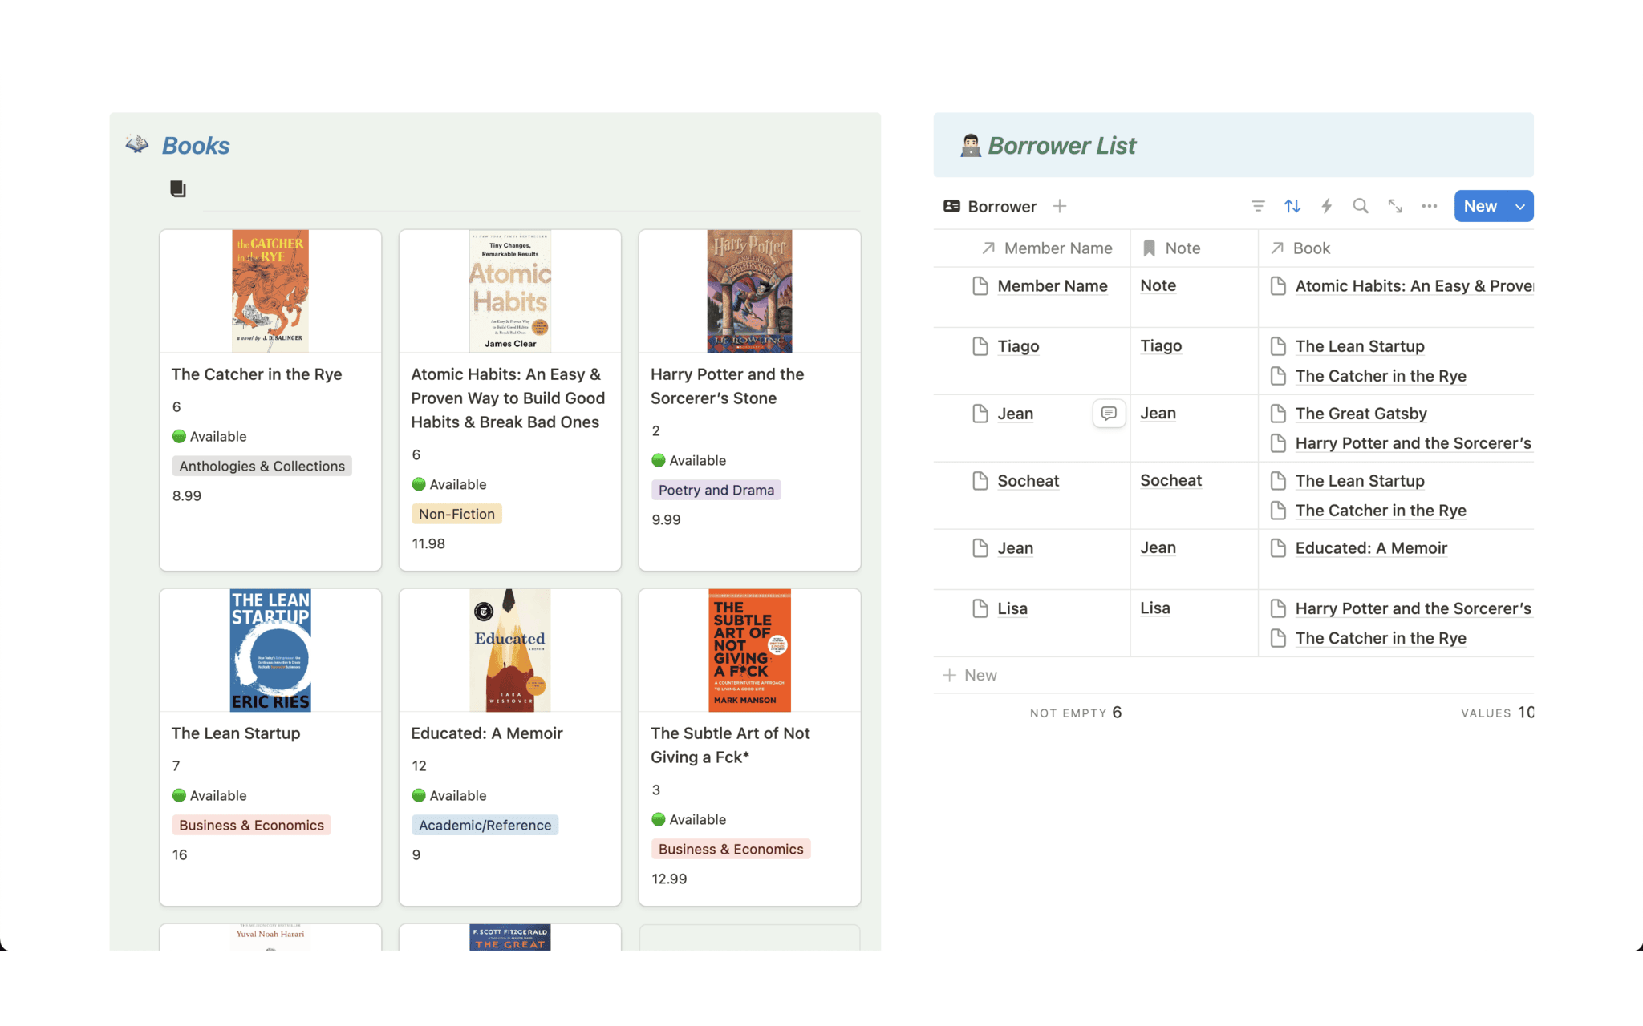Click the comment bubble on Jean row
Screen dimensions: 1643x1026
[x=1109, y=414]
